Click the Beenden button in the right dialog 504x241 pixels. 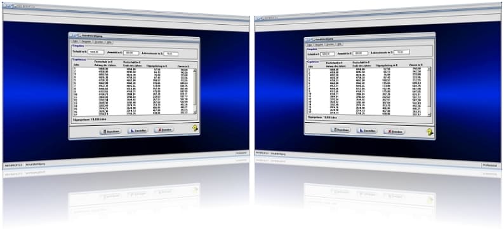(394, 132)
